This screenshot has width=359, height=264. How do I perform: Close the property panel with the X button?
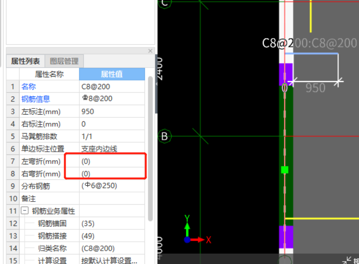pos(150,51)
